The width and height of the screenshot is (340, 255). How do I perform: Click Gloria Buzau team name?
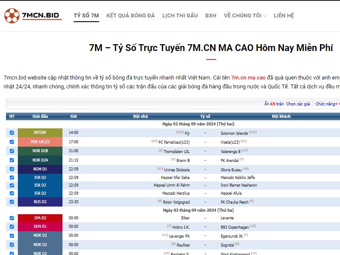pos(231,170)
